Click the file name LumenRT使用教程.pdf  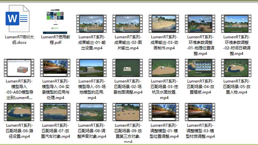[x=56, y=40]
